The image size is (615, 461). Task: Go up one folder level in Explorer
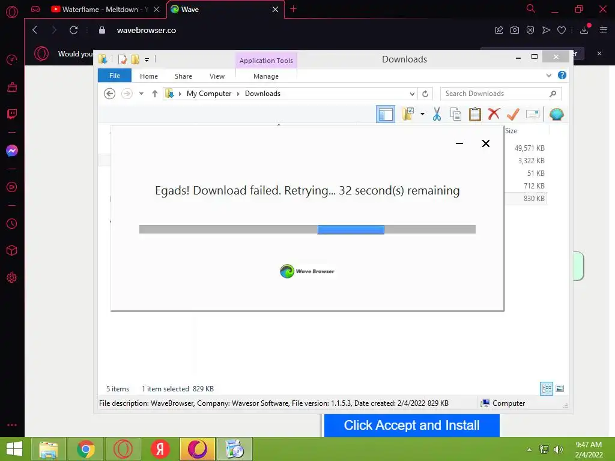tap(154, 94)
